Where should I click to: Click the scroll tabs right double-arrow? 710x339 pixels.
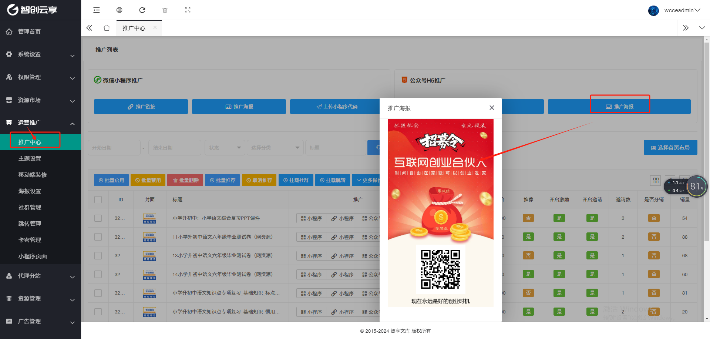point(686,28)
